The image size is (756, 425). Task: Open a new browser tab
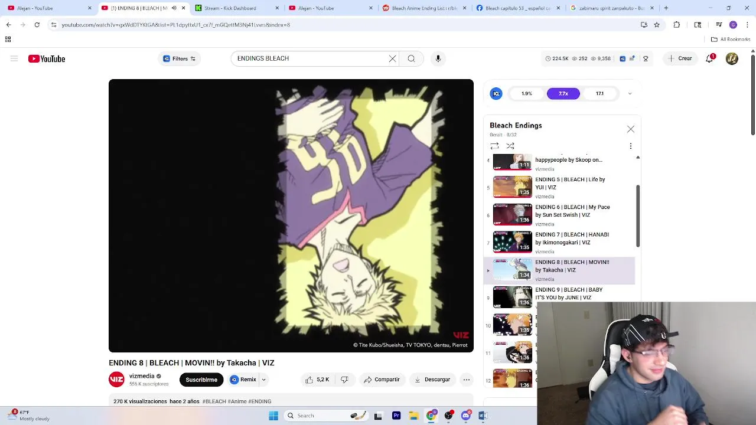666,8
